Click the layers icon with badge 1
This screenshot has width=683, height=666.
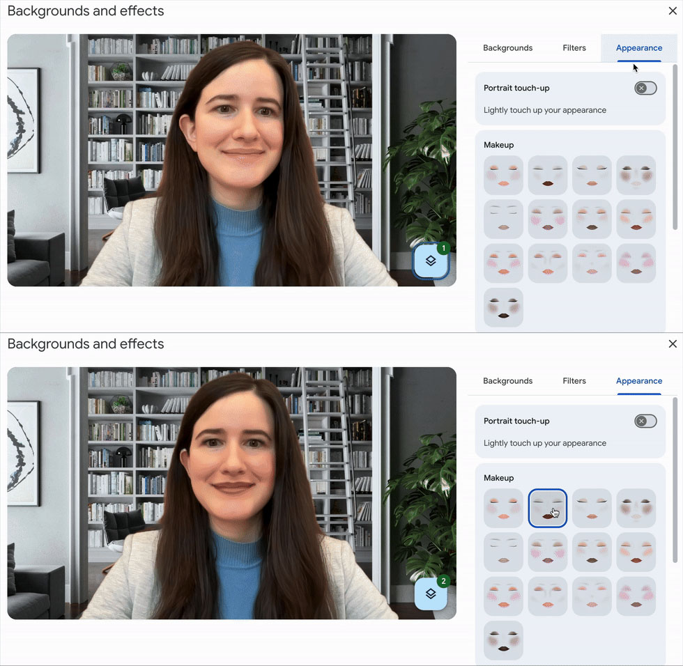431,261
